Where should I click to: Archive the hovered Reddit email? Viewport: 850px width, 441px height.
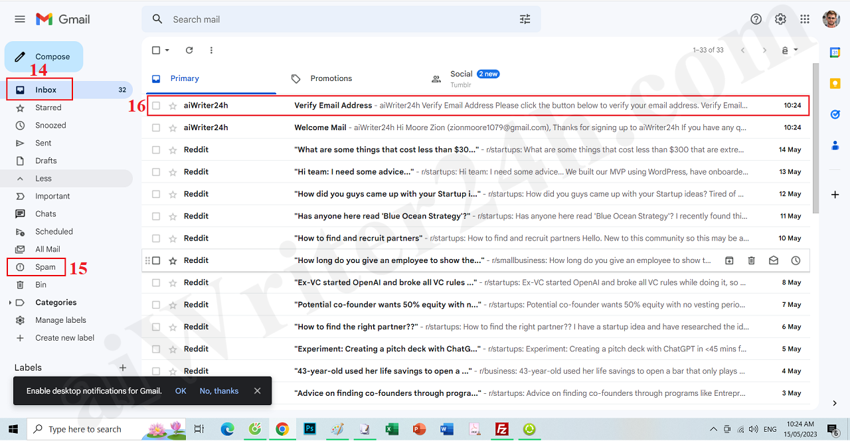729,260
